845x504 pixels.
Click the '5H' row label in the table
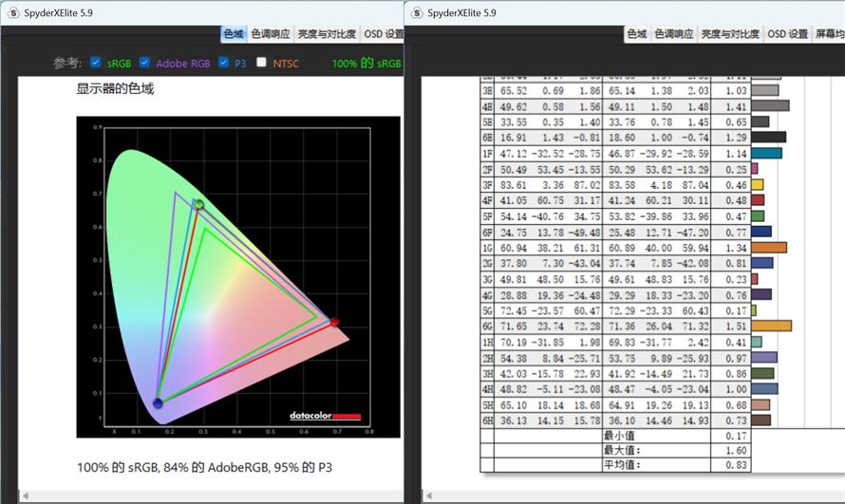click(487, 405)
